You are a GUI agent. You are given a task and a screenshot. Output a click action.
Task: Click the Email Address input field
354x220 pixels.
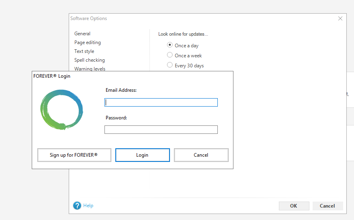(x=161, y=103)
